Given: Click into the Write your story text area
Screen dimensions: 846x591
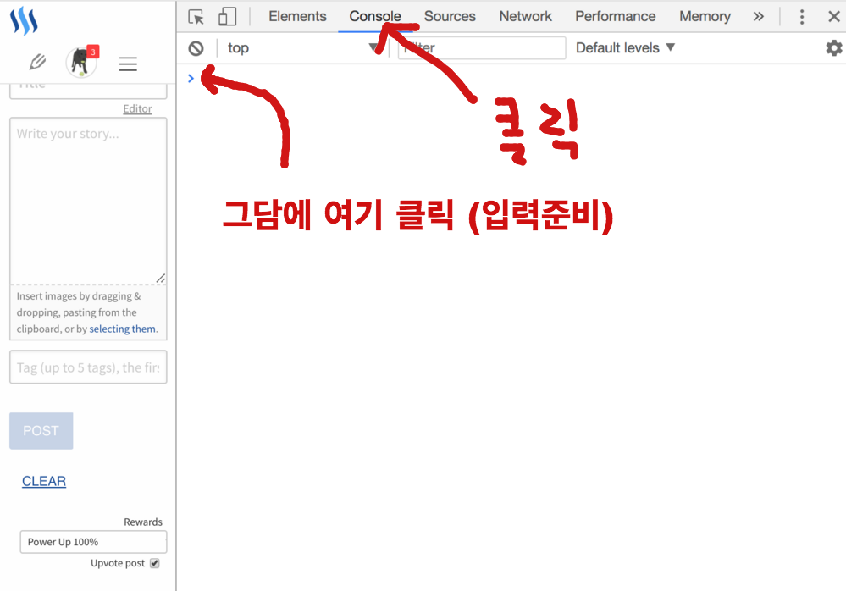Looking at the screenshot, I should (x=88, y=200).
